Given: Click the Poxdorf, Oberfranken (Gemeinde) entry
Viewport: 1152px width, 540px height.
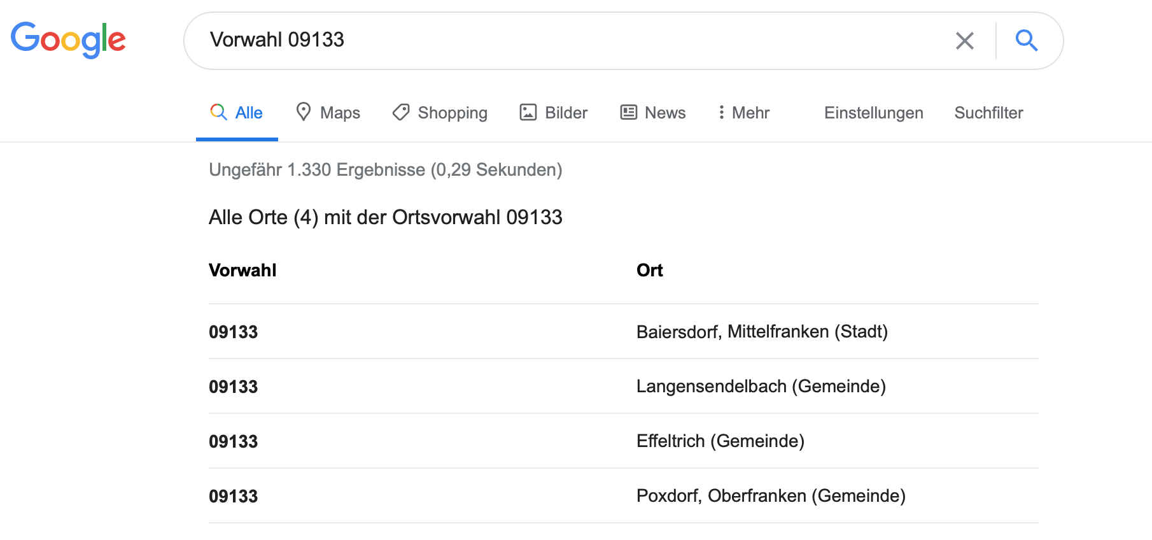Looking at the screenshot, I should 771,496.
